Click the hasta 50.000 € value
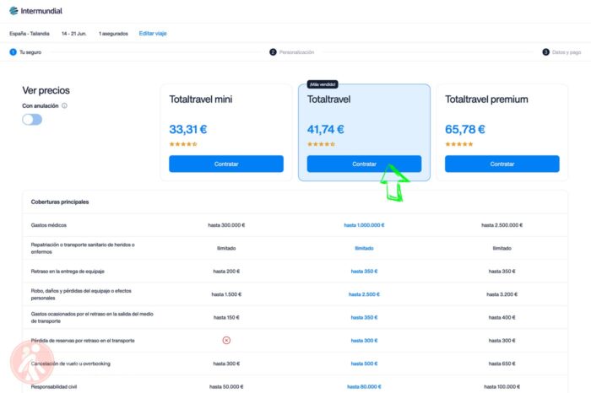 point(226,386)
